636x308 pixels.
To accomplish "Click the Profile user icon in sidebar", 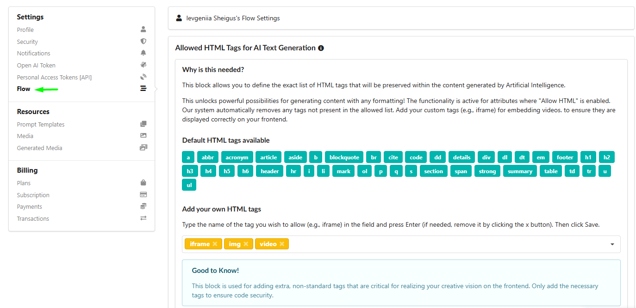I will pos(143,30).
